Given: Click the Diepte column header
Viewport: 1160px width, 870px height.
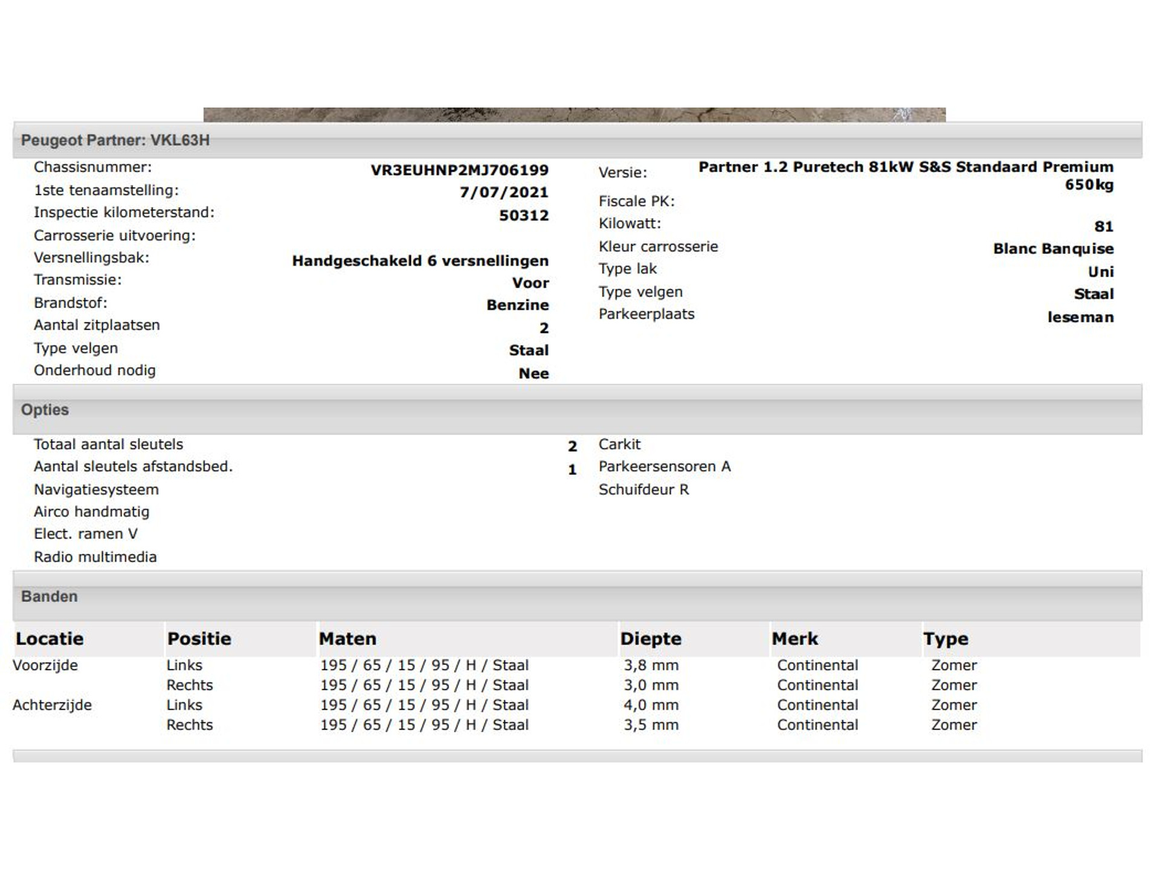Looking at the screenshot, I should coord(651,639).
